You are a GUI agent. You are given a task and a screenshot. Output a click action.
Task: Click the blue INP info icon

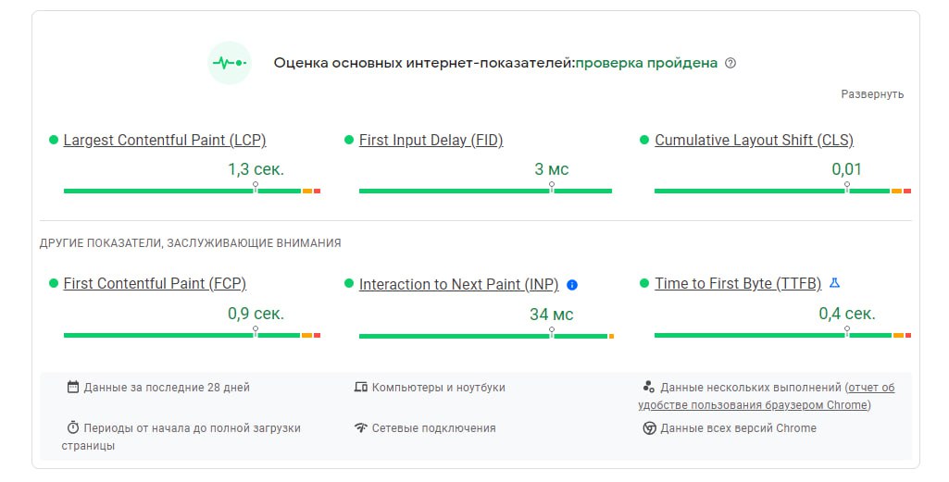(x=572, y=285)
